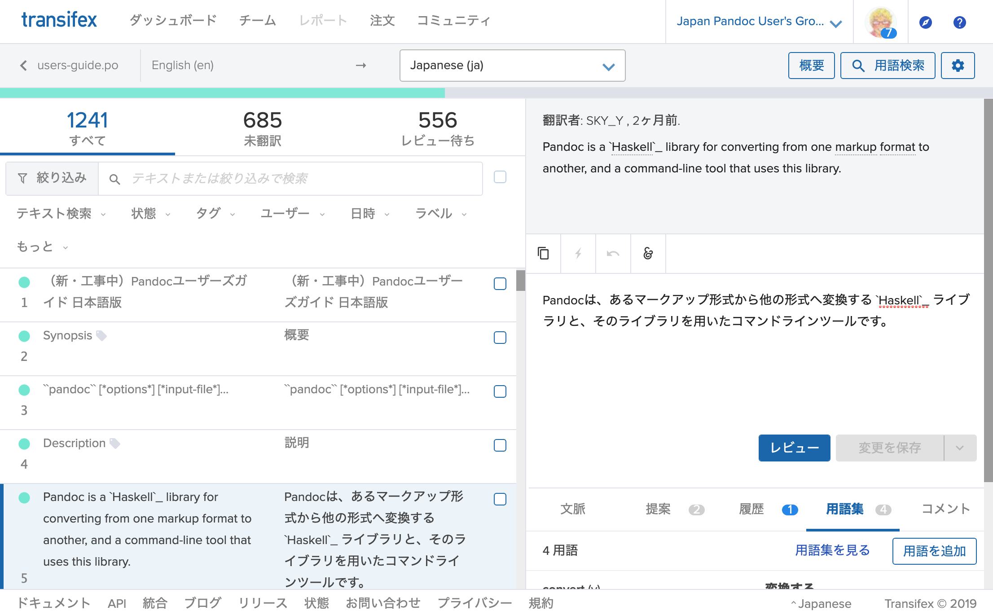Check the box for string 1 row
The height and width of the screenshot is (615, 993).
click(500, 284)
